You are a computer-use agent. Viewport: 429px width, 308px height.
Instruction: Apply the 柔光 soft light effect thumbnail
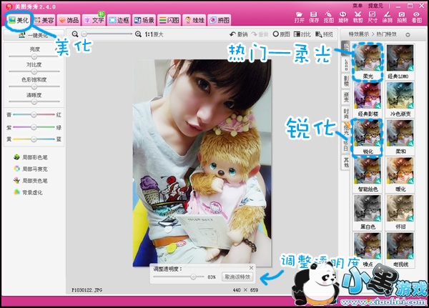368,62
